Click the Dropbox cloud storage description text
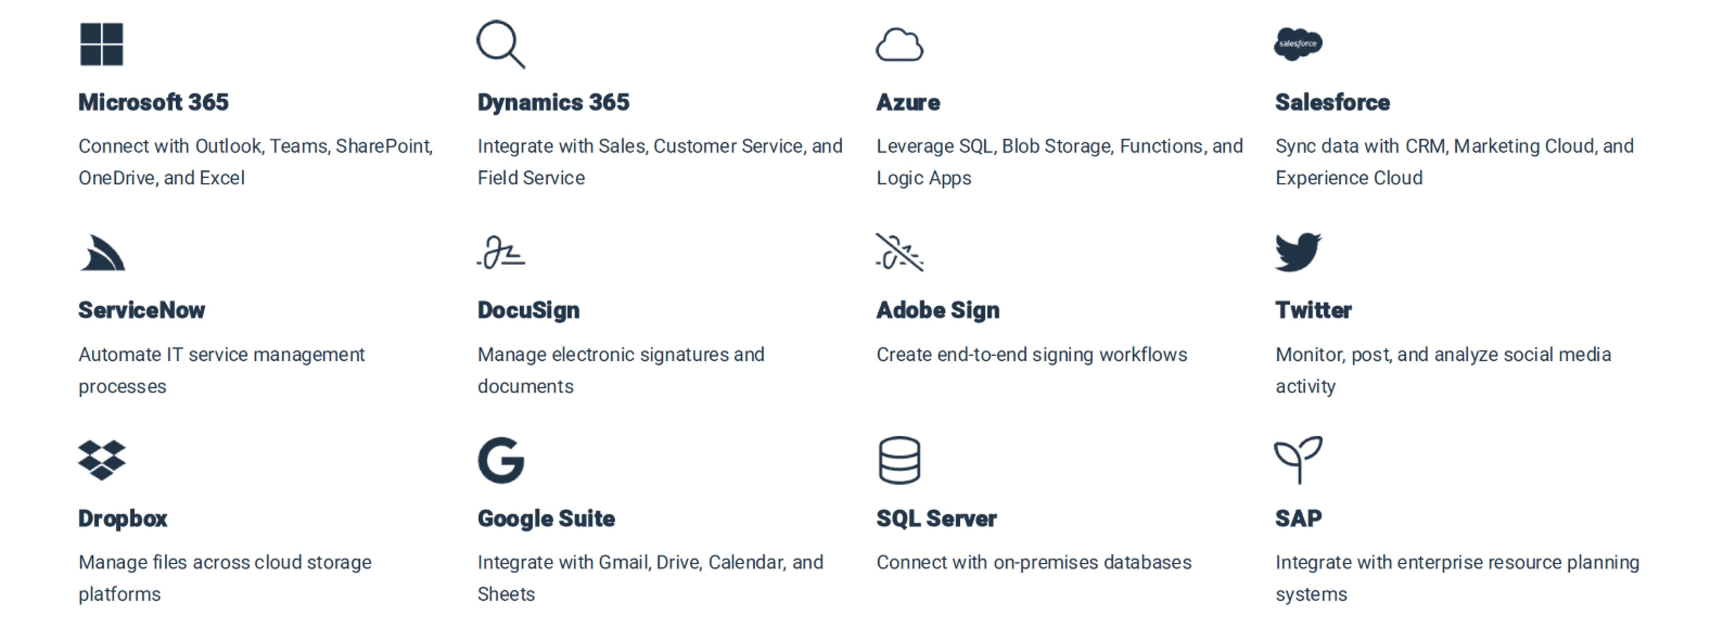The image size is (1736, 628). pos(225,578)
